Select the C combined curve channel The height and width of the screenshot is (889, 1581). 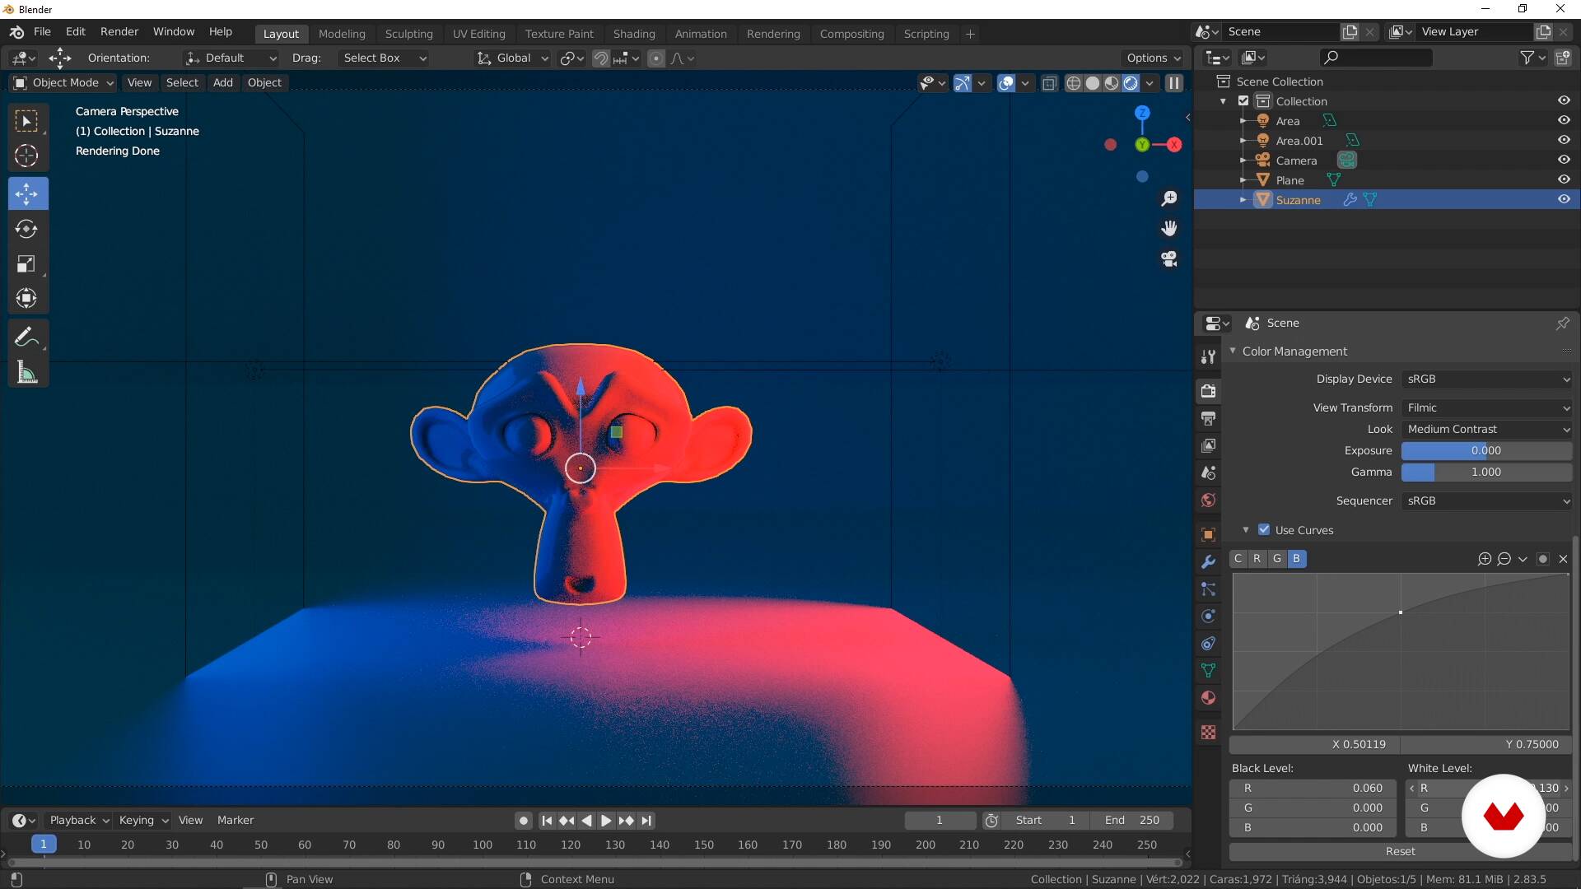pos(1238,559)
